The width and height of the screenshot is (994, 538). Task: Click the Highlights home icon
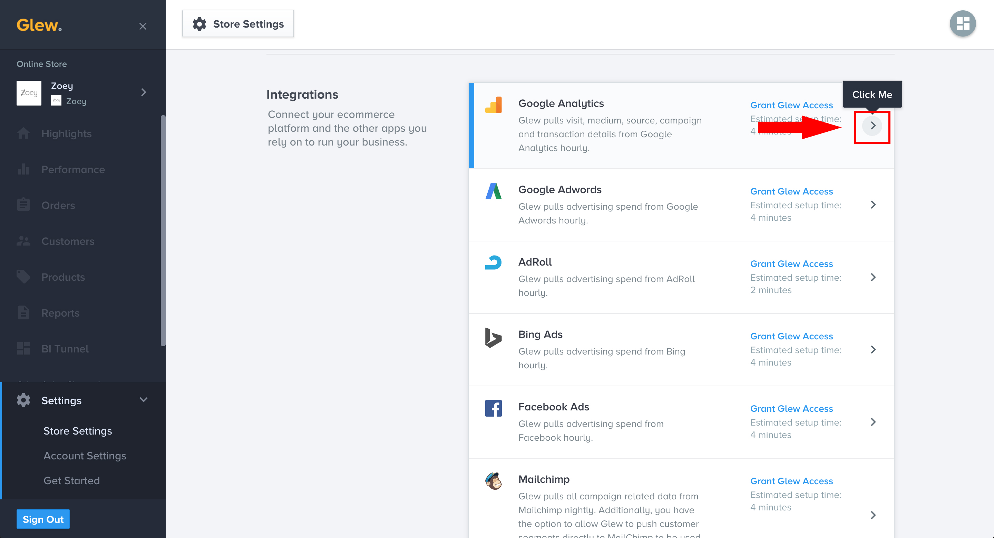(x=23, y=133)
